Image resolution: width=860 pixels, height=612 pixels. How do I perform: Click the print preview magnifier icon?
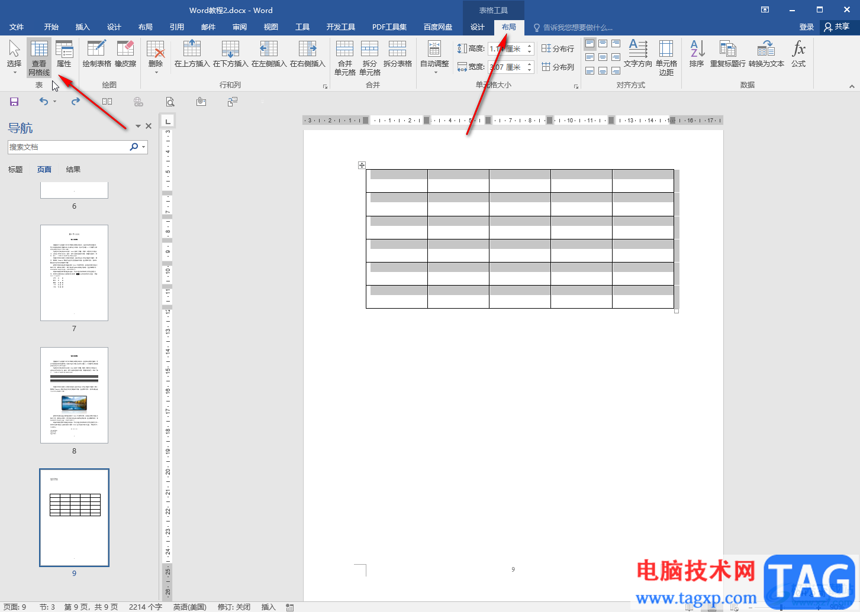(170, 102)
